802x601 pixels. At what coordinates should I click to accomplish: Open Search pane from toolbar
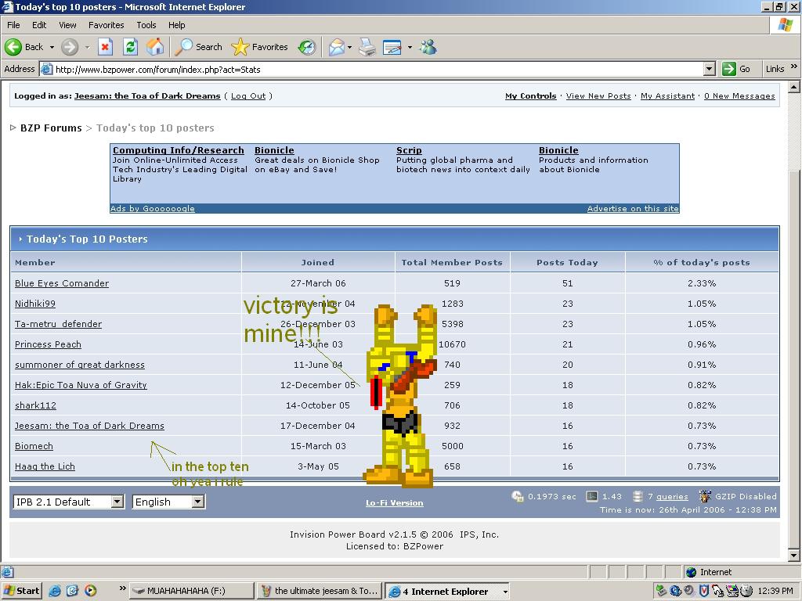click(x=198, y=47)
